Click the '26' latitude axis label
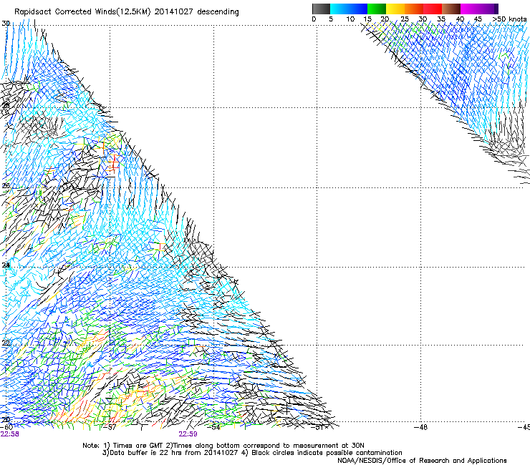 [x=6, y=186]
